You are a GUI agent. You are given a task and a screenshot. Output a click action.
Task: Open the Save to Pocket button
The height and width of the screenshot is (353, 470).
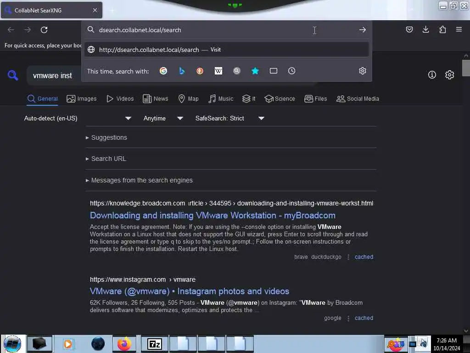409,29
